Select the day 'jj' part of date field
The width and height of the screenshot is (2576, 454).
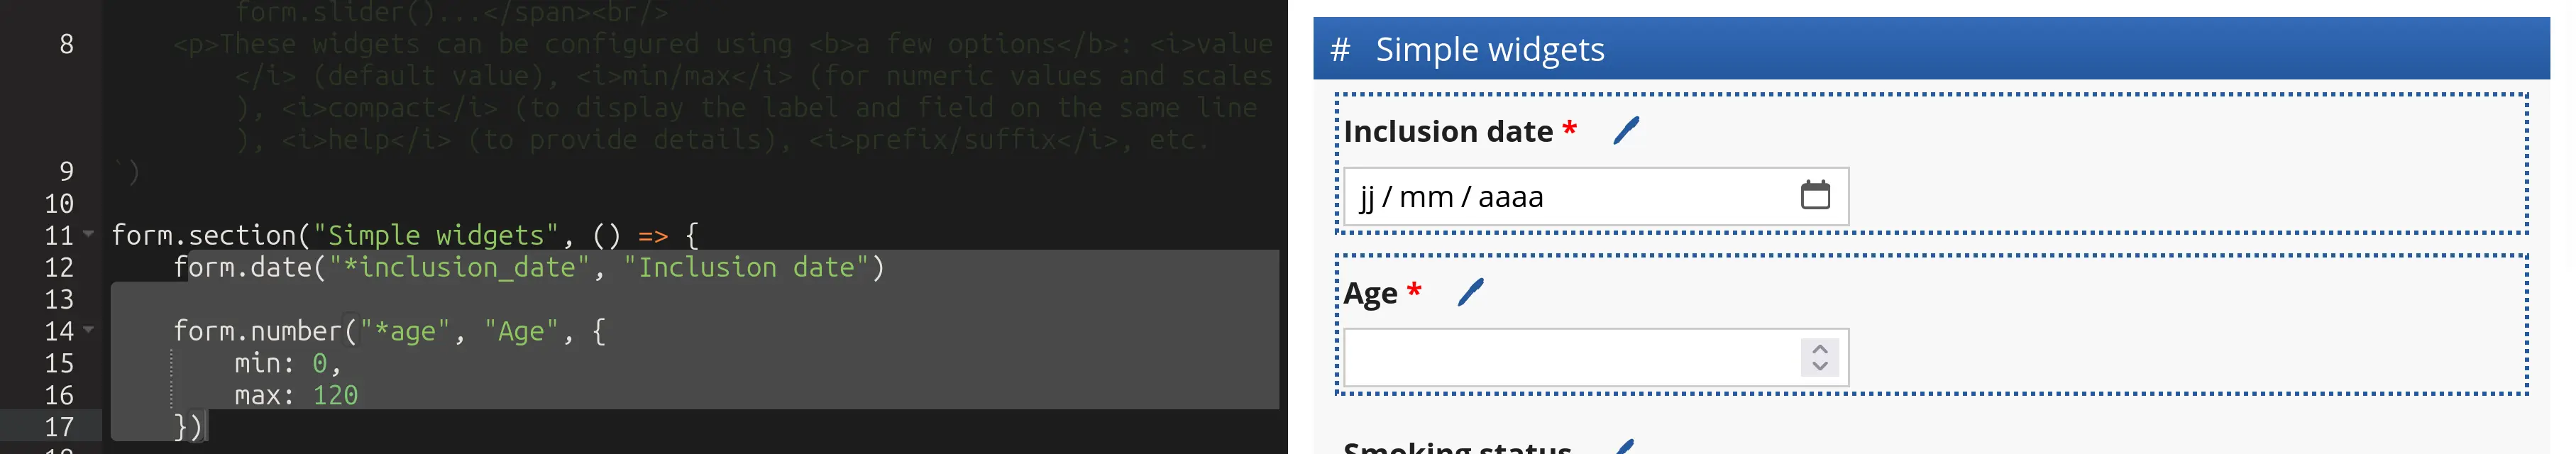[1367, 197]
